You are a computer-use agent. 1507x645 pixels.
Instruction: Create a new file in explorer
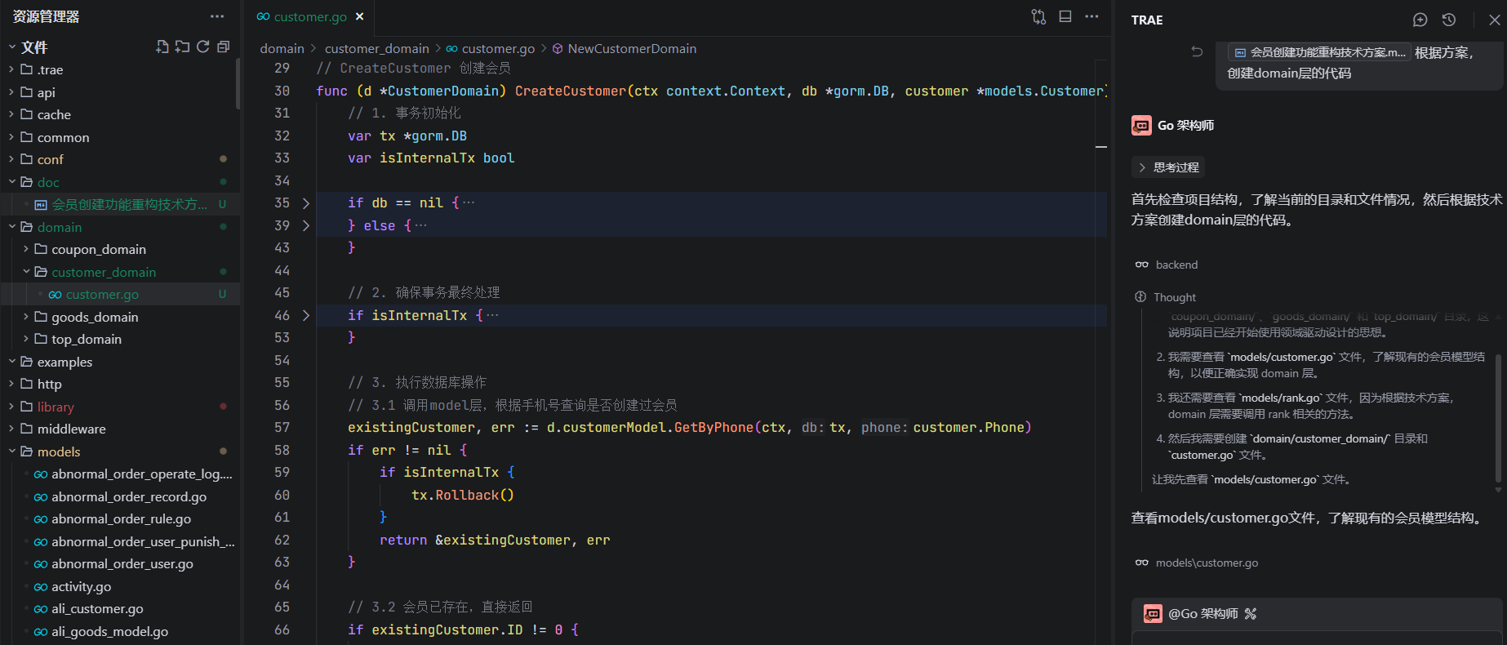(162, 47)
